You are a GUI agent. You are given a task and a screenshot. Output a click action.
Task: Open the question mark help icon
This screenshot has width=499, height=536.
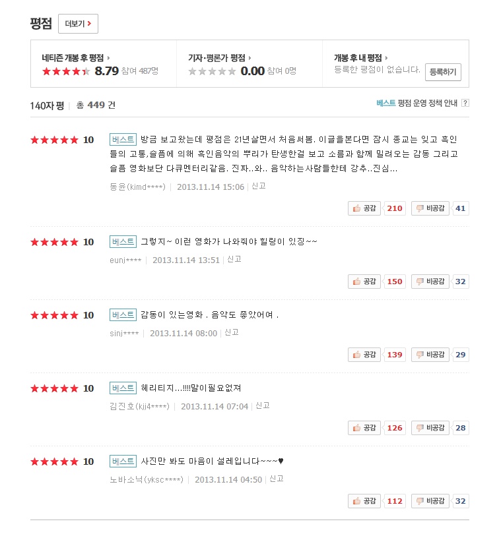(x=465, y=103)
